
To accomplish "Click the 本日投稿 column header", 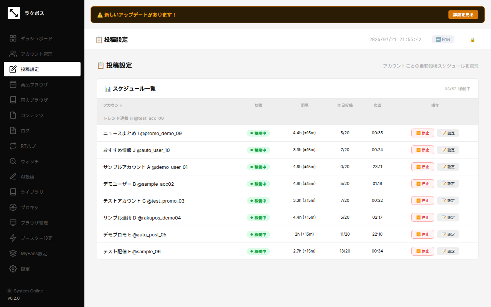I will [x=345, y=105].
